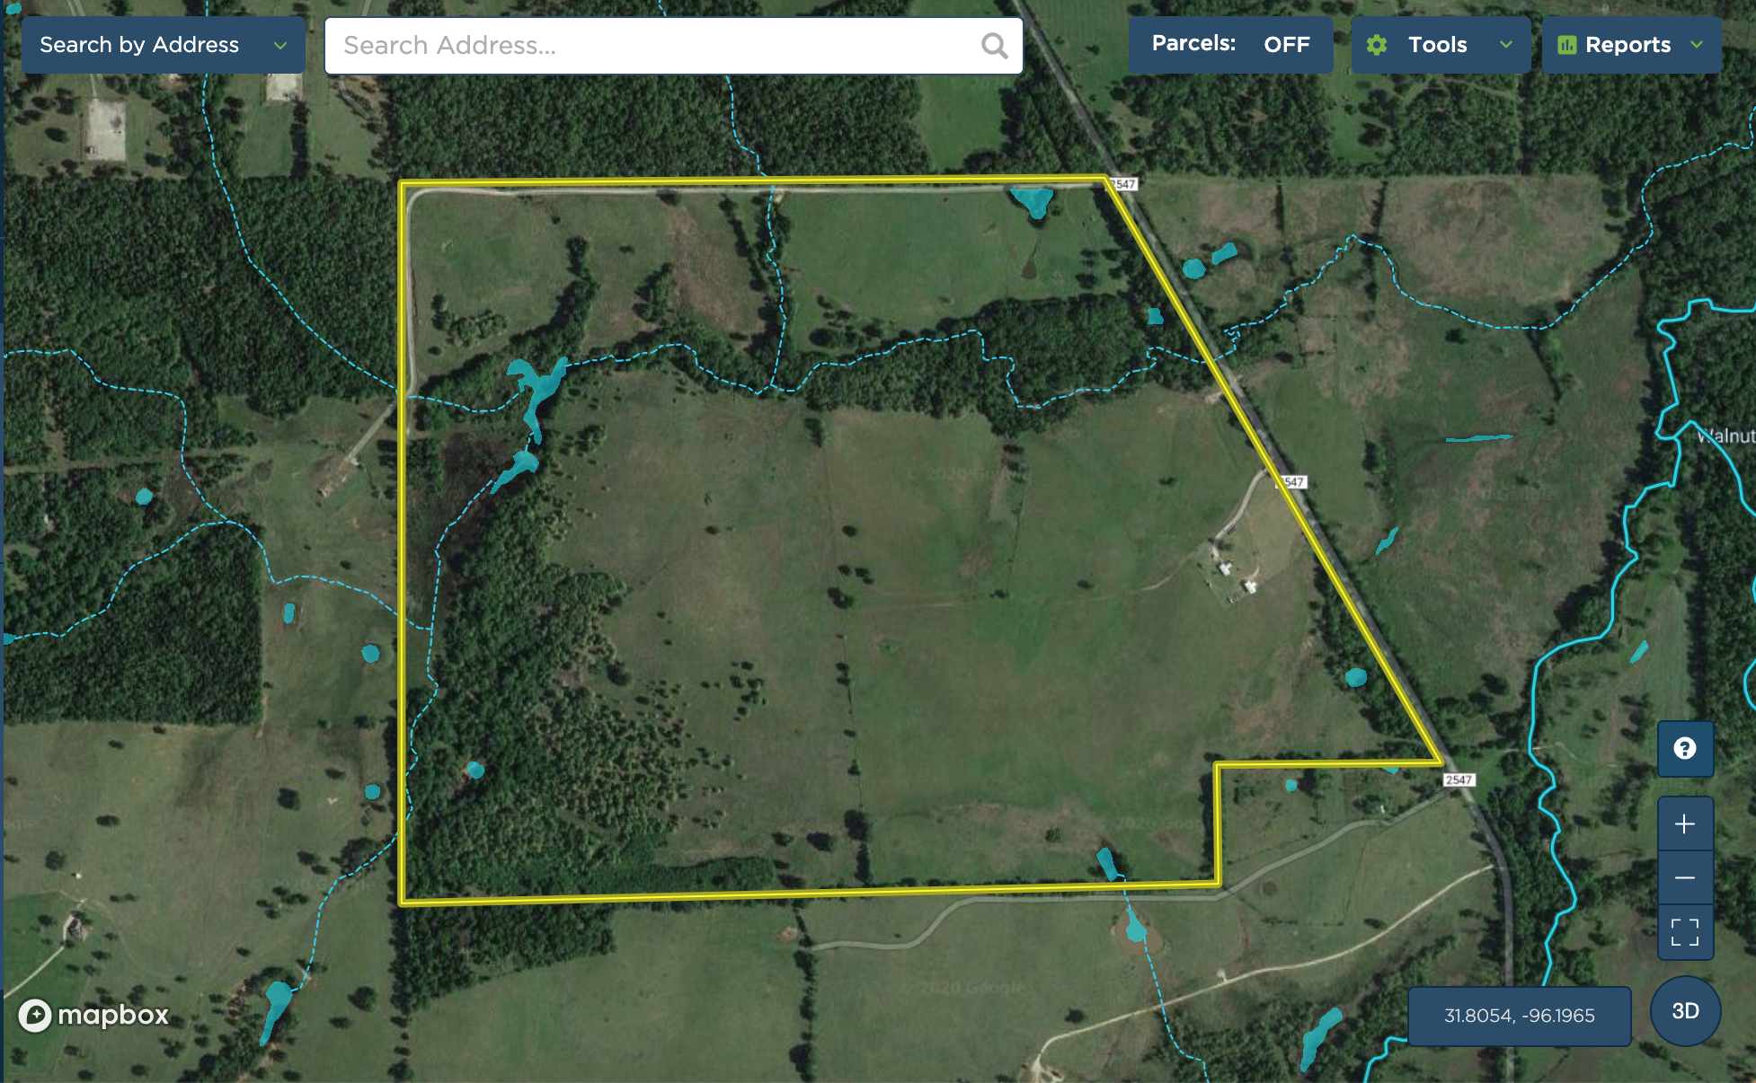
Task: Zoom in with the plus button
Action: pos(1685,823)
